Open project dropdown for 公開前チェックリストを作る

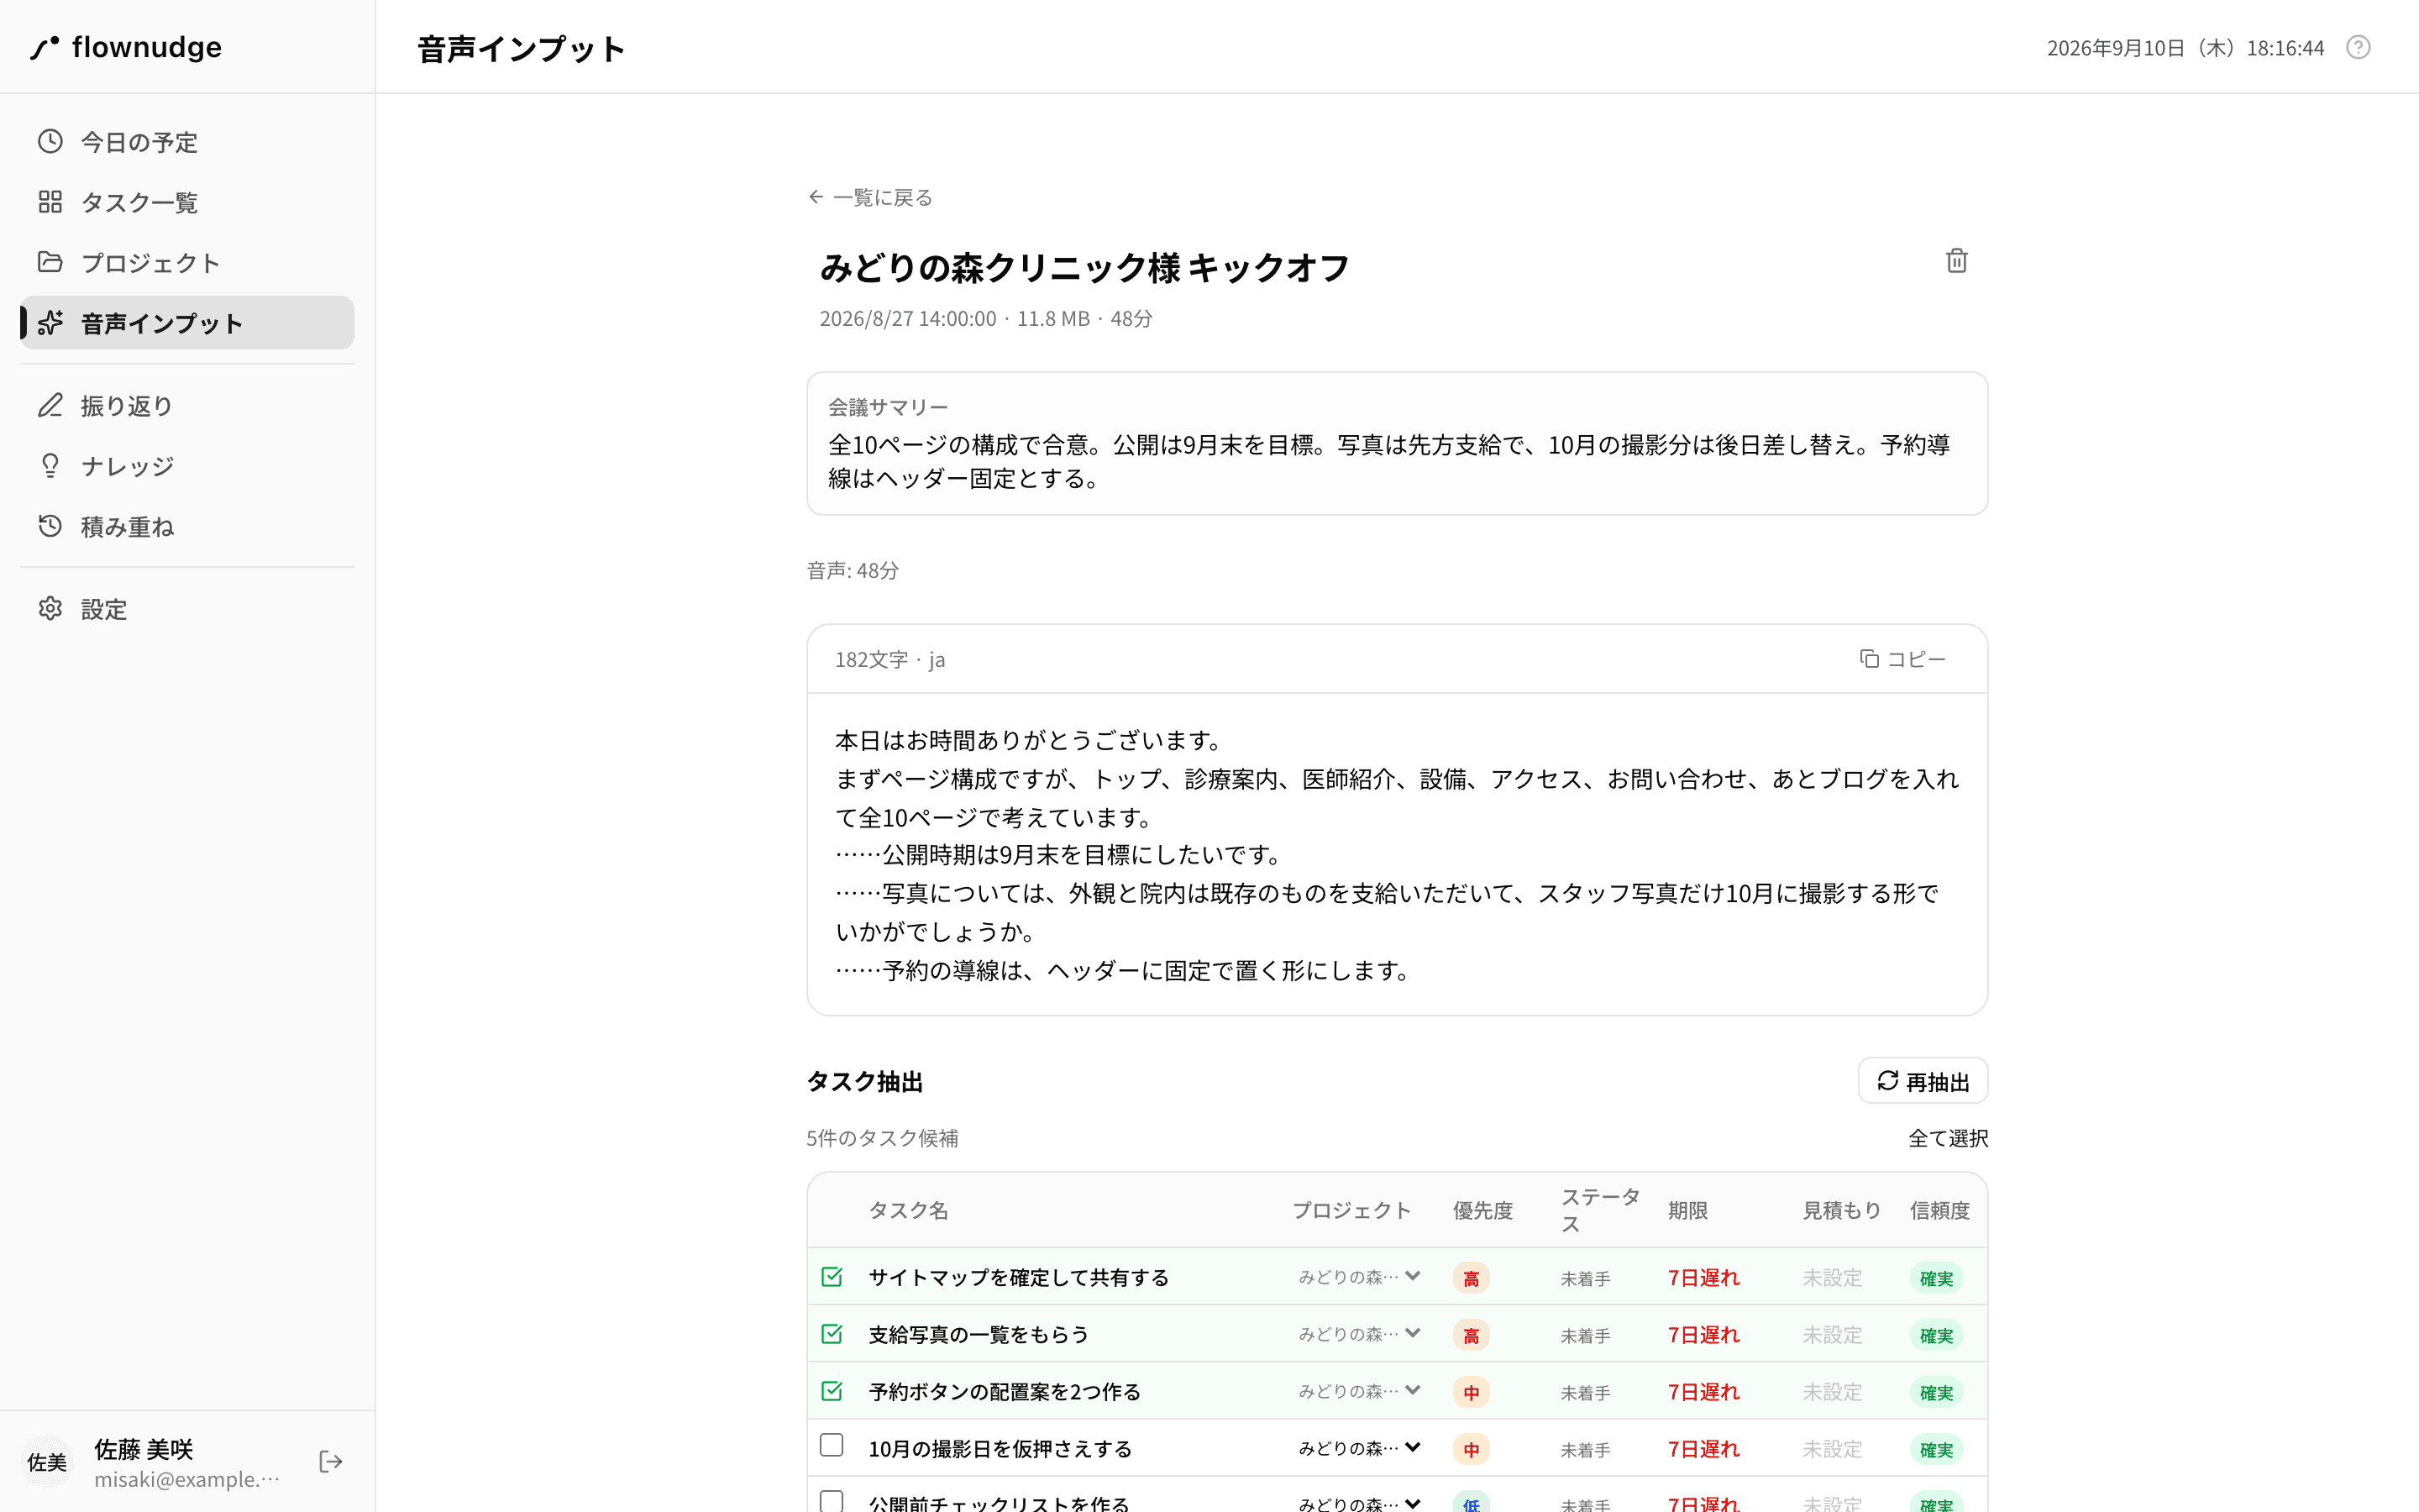[x=1360, y=1502]
